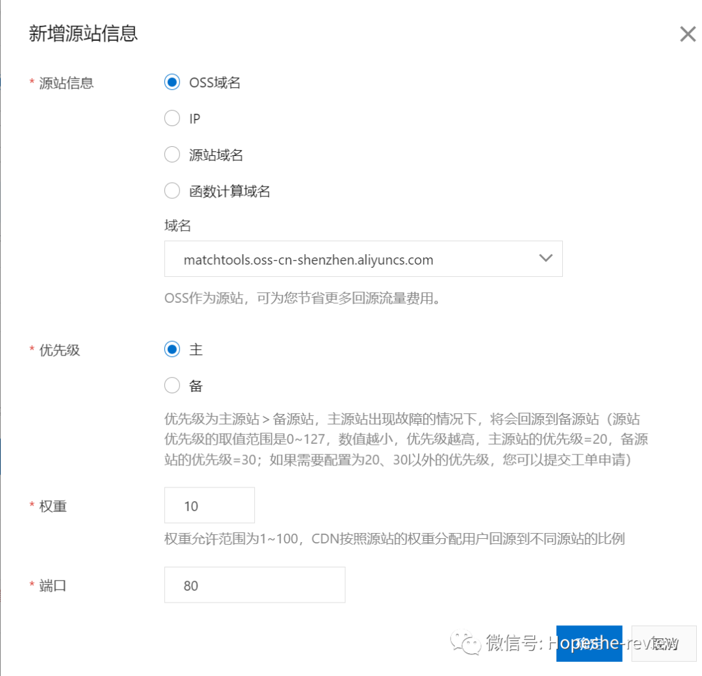Choose 源站域名 as the origin type
This screenshot has height=676, width=702.
pos(172,154)
